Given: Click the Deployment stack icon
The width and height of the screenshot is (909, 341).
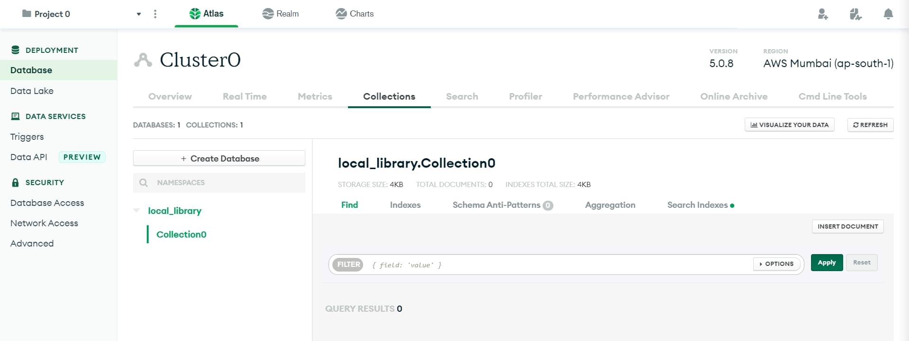Looking at the screenshot, I should coord(16,50).
